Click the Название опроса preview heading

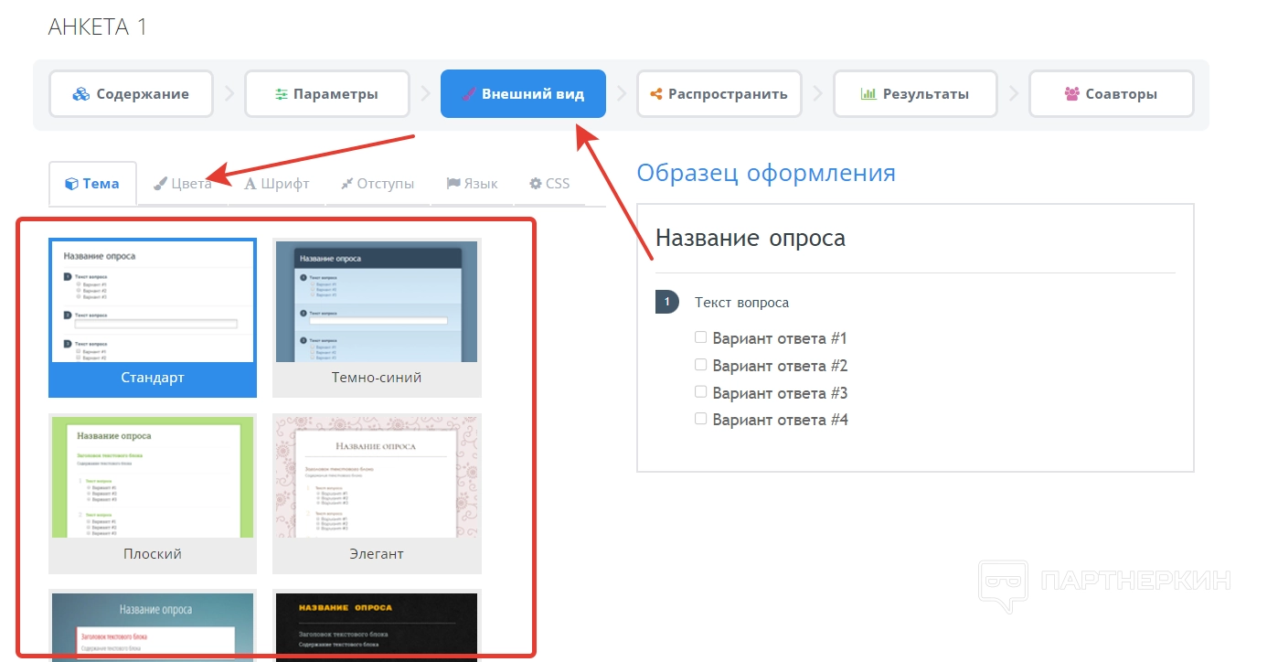751,239
